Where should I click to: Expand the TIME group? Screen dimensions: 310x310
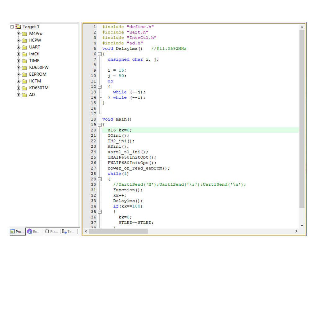(x=18, y=61)
